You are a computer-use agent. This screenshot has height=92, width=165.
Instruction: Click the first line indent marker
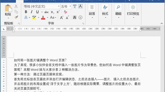click(14, 27)
